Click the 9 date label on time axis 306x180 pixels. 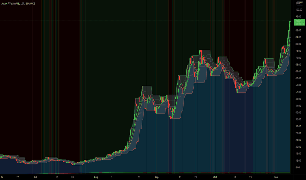pos(111,177)
